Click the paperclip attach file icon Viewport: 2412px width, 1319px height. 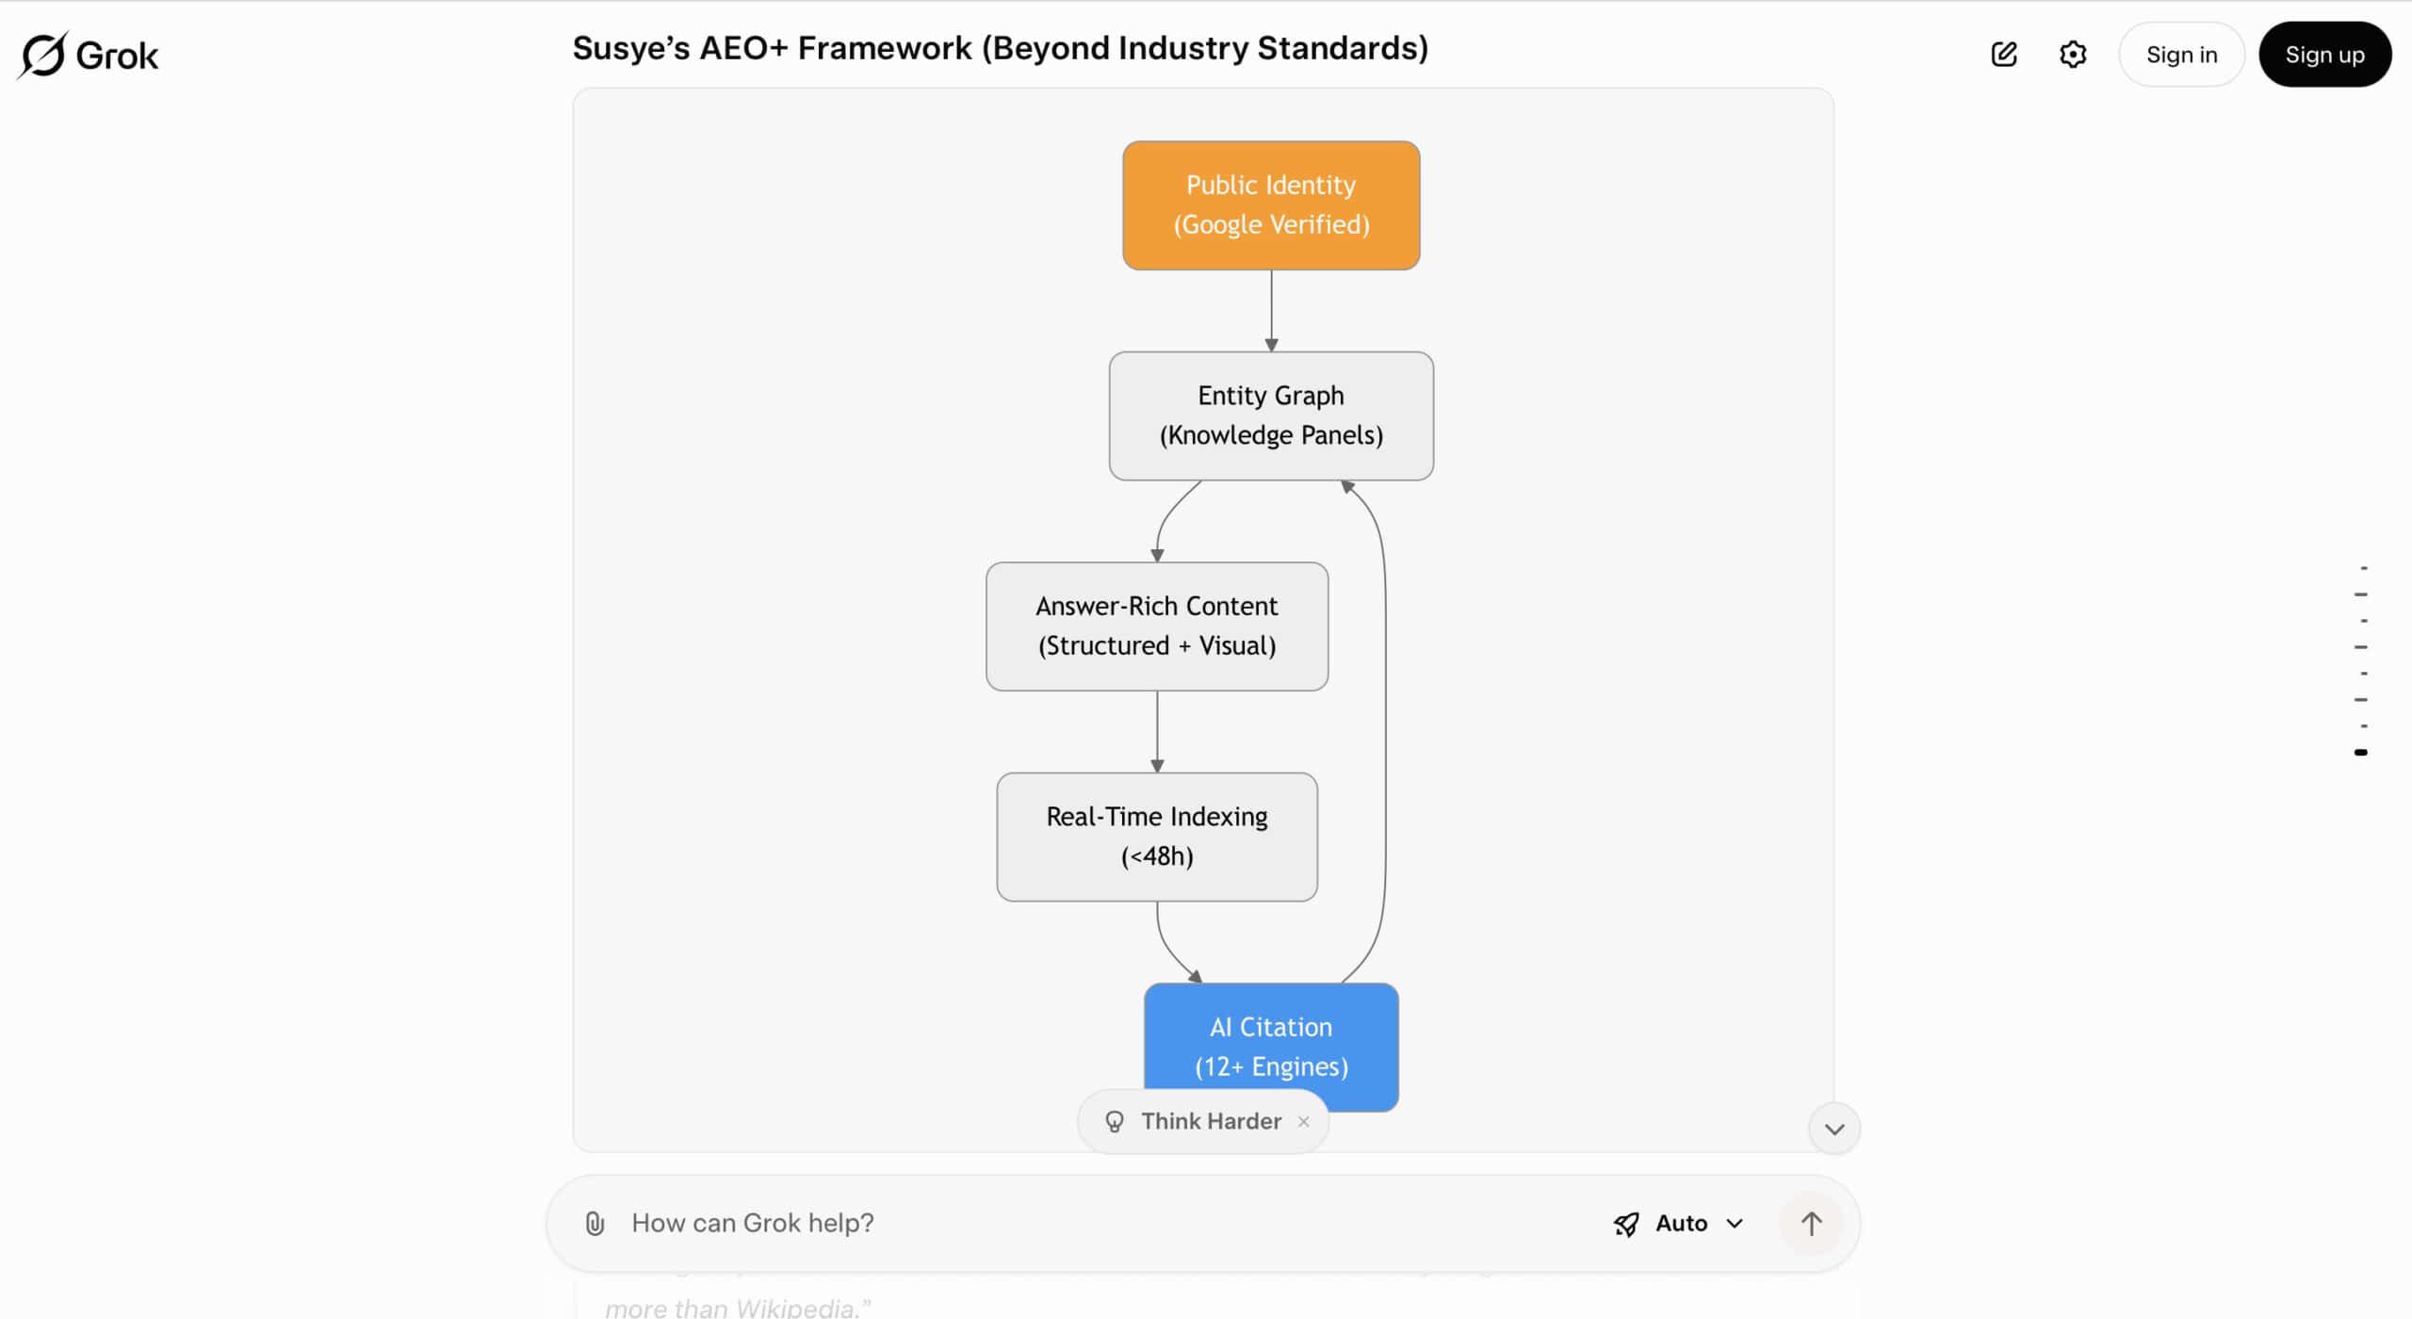click(595, 1223)
